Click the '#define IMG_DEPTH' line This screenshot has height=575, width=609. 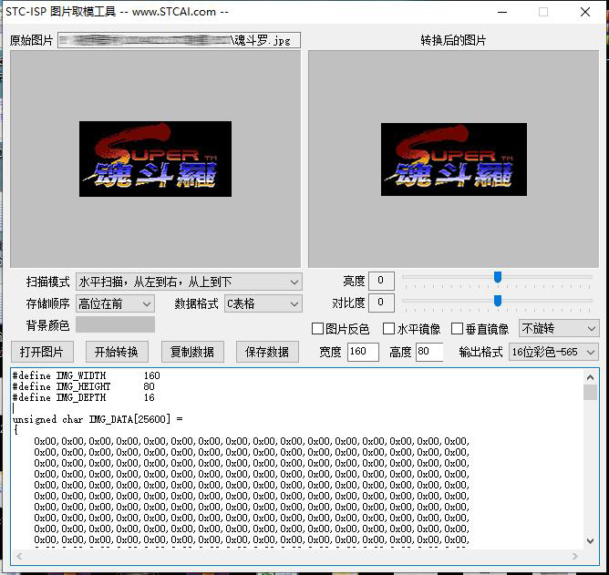tap(84, 397)
